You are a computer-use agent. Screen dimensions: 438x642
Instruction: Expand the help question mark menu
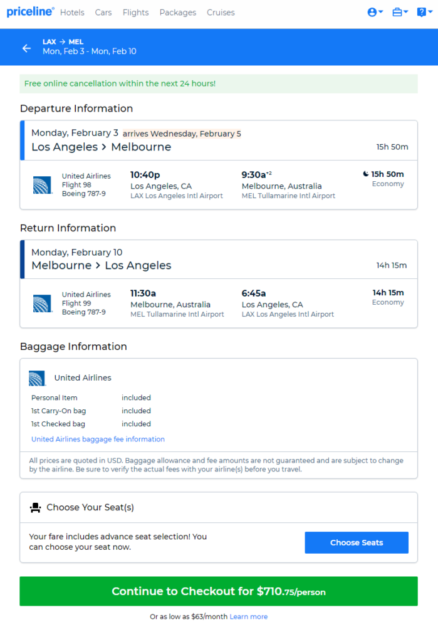point(424,13)
